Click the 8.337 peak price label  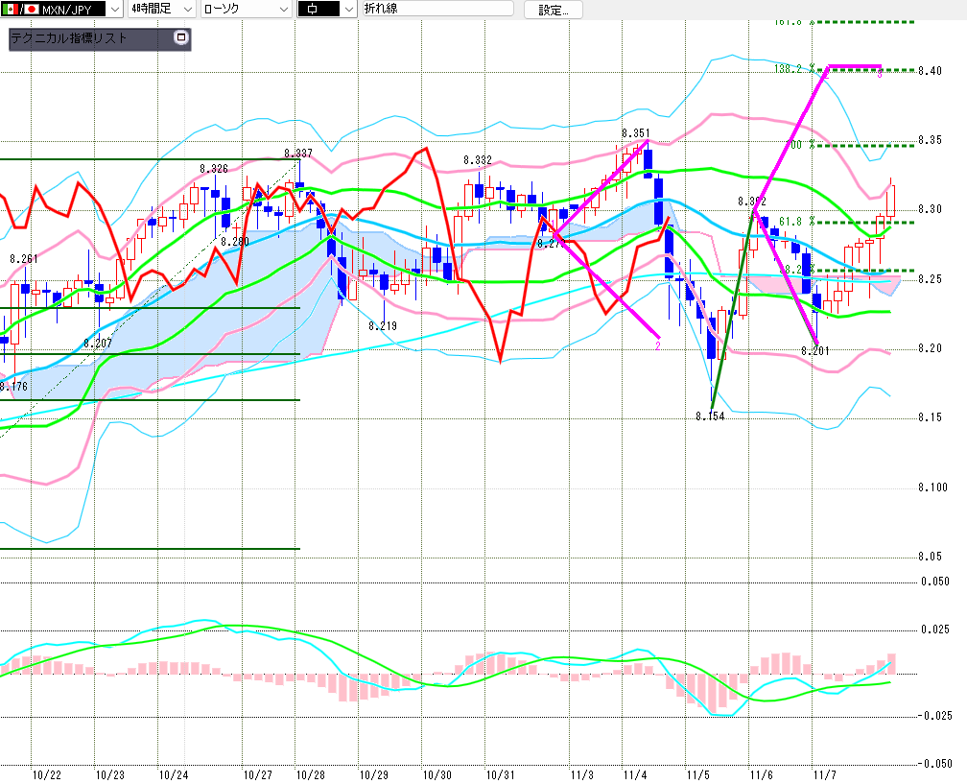point(297,154)
